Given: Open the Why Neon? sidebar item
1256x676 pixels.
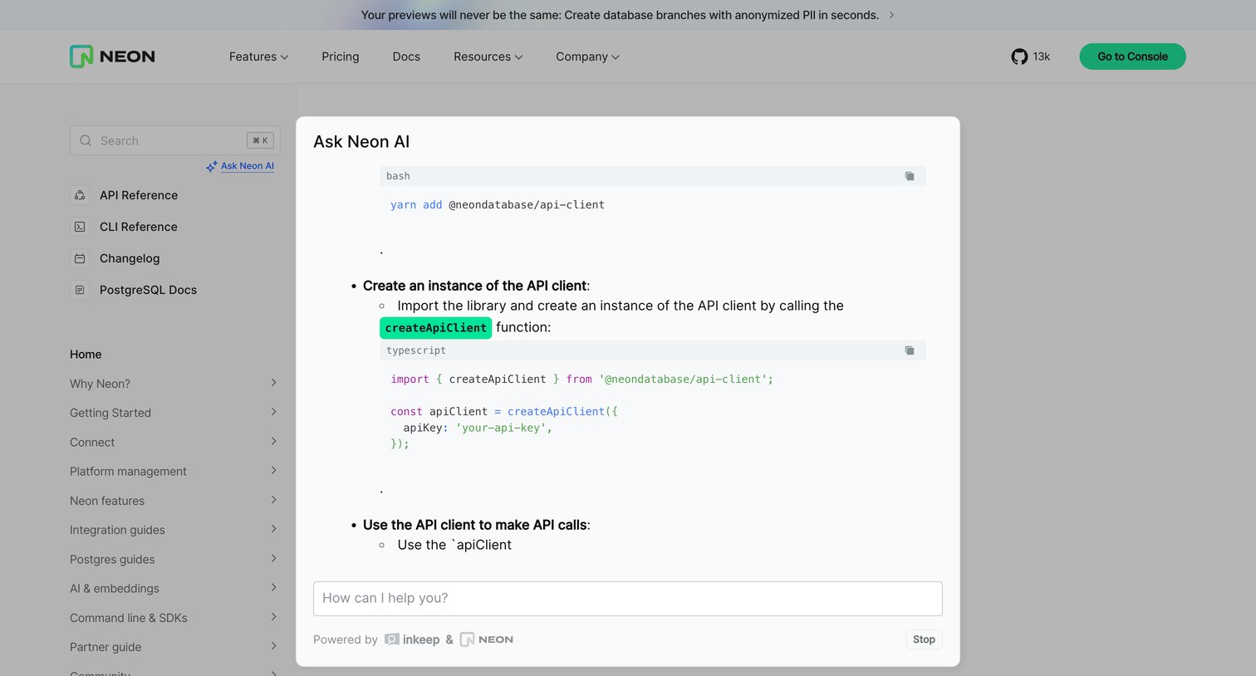Looking at the screenshot, I should (x=100, y=384).
